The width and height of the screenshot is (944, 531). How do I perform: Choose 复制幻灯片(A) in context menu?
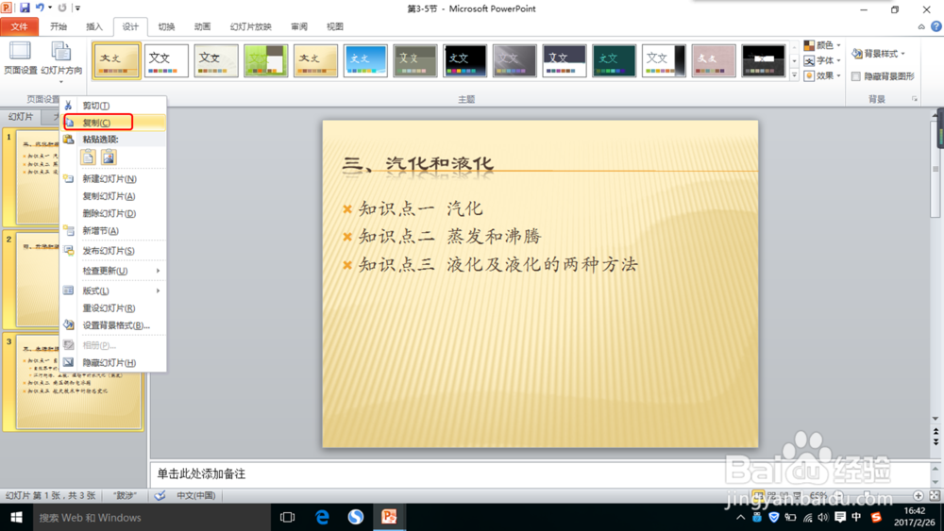(113, 196)
